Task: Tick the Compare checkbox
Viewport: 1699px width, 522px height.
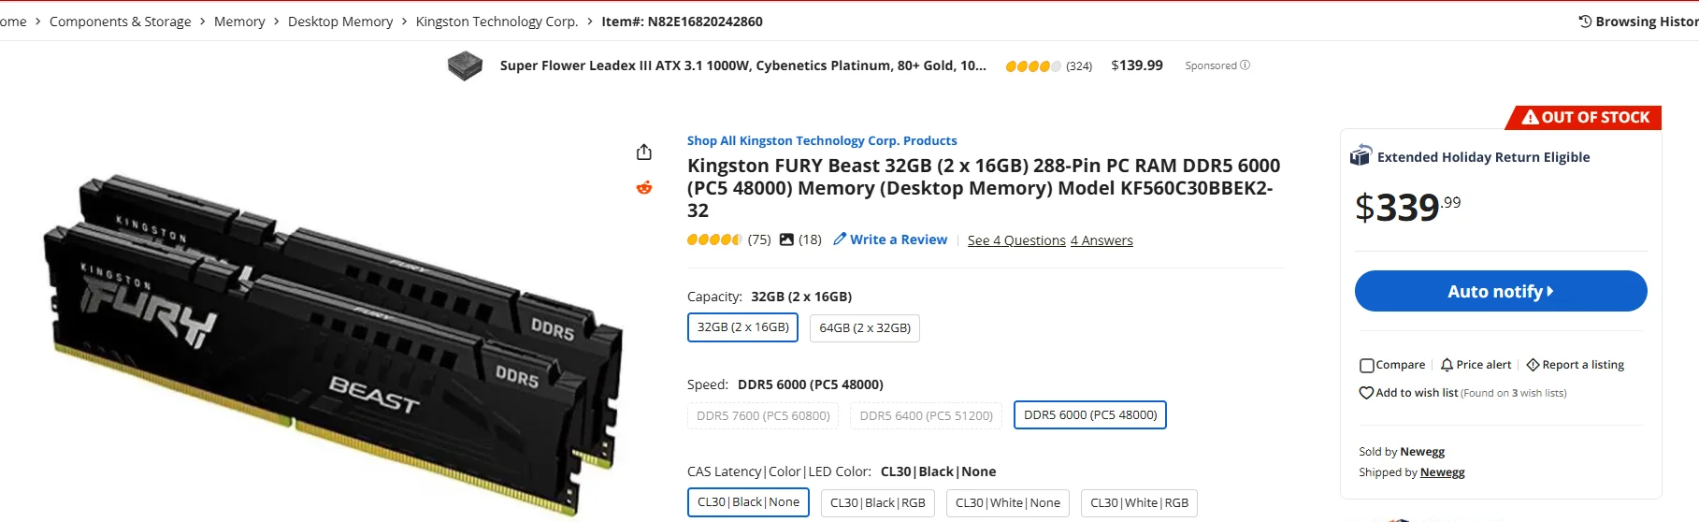Action: pyautogui.click(x=1366, y=366)
